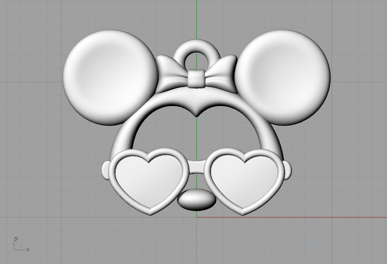Click the world axes icon with x and y
The height and width of the screenshot is (264, 387).
(x=21, y=244)
